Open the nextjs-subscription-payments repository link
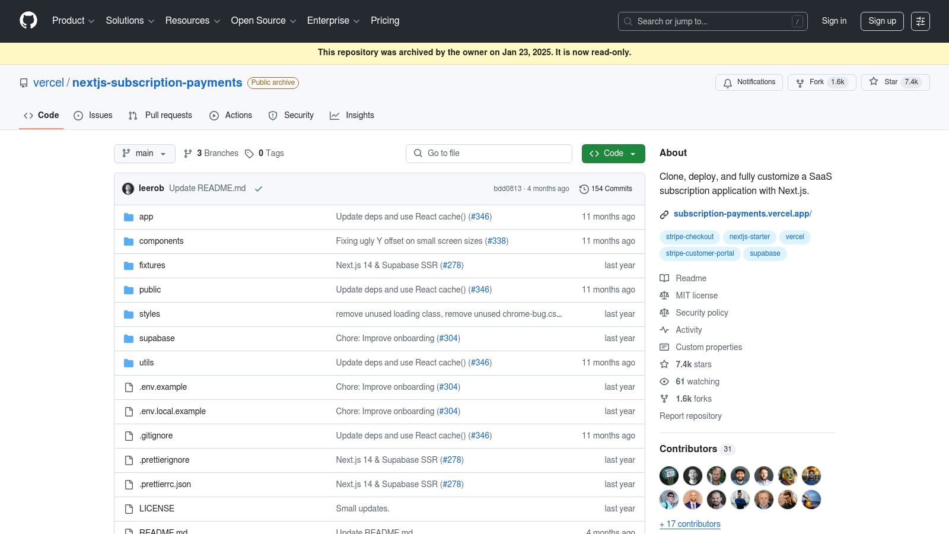 pyautogui.click(x=157, y=82)
